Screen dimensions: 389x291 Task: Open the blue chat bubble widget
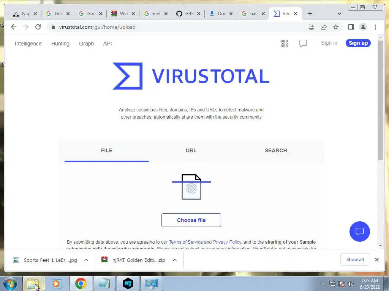point(359,232)
